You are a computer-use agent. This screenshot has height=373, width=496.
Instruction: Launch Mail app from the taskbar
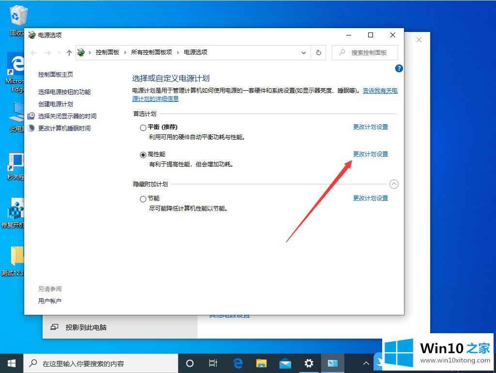tap(285, 363)
